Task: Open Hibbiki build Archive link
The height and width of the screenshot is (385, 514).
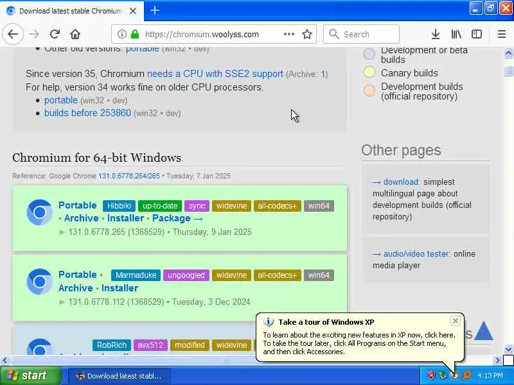Action: click(82, 218)
